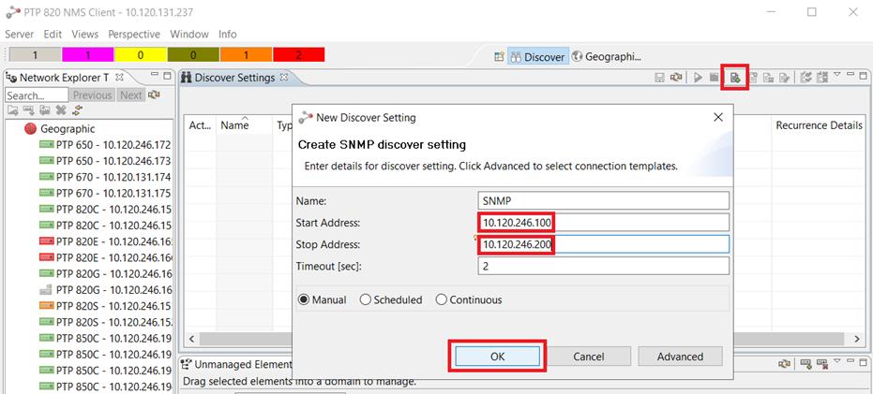Click the remove unmanaged element red-X icon

[x=821, y=364]
